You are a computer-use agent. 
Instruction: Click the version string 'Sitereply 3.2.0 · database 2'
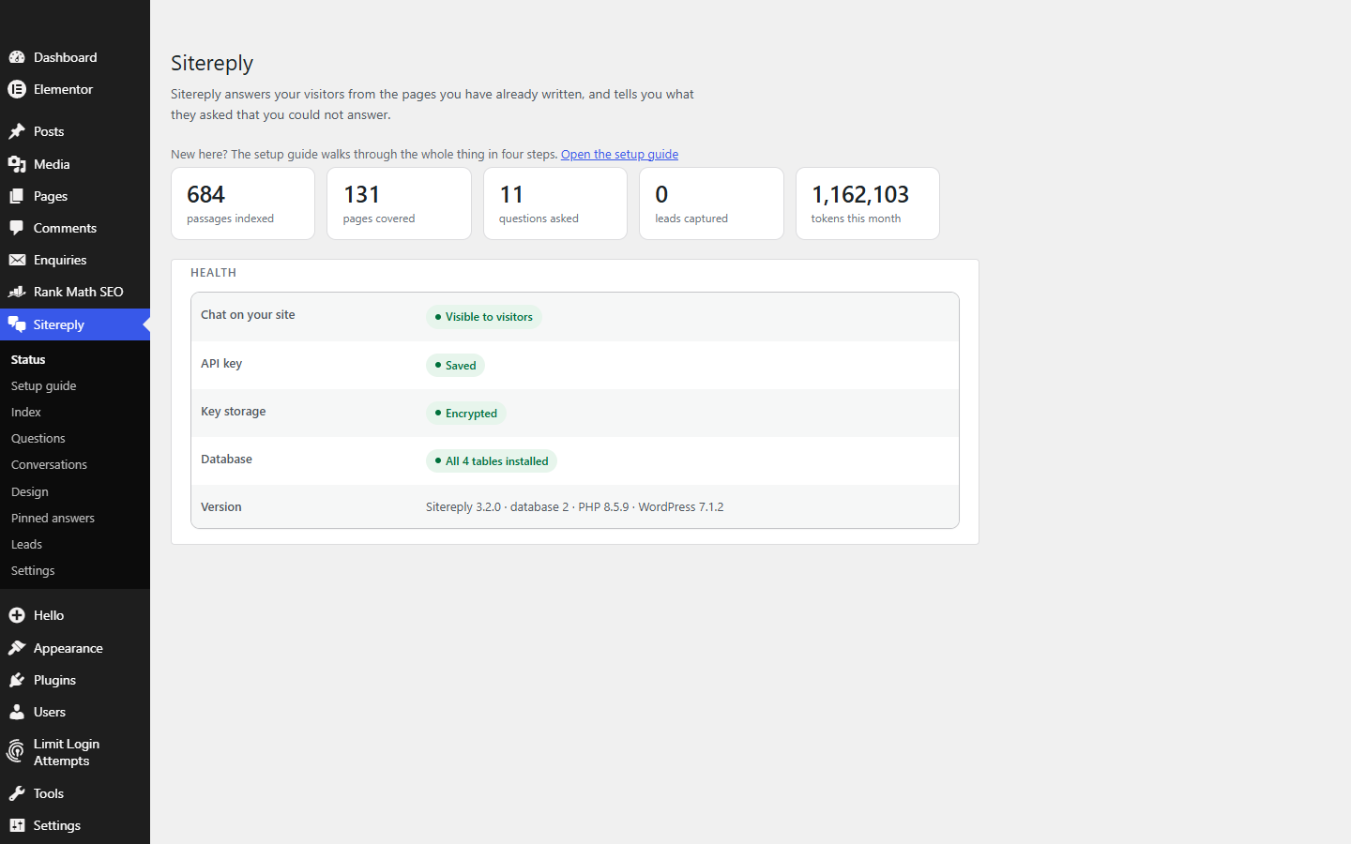point(497,506)
